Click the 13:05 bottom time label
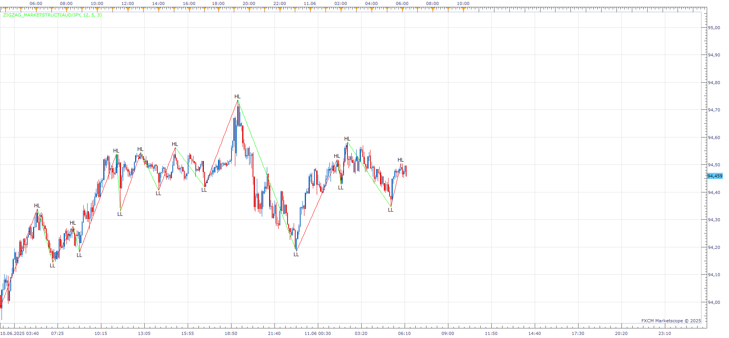The image size is (729, 338). [144, 333]
